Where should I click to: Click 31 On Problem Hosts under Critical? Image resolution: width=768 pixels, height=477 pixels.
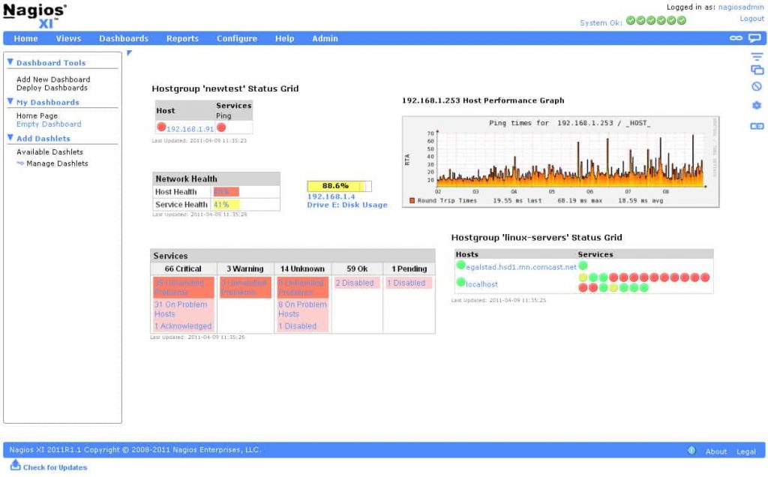click(181, 309)
